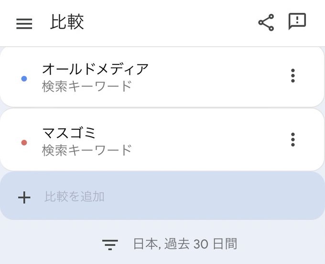The height and width of the screenshot is (264, 325).
Task: Open more options for オールドメディア
Action: 293,76
